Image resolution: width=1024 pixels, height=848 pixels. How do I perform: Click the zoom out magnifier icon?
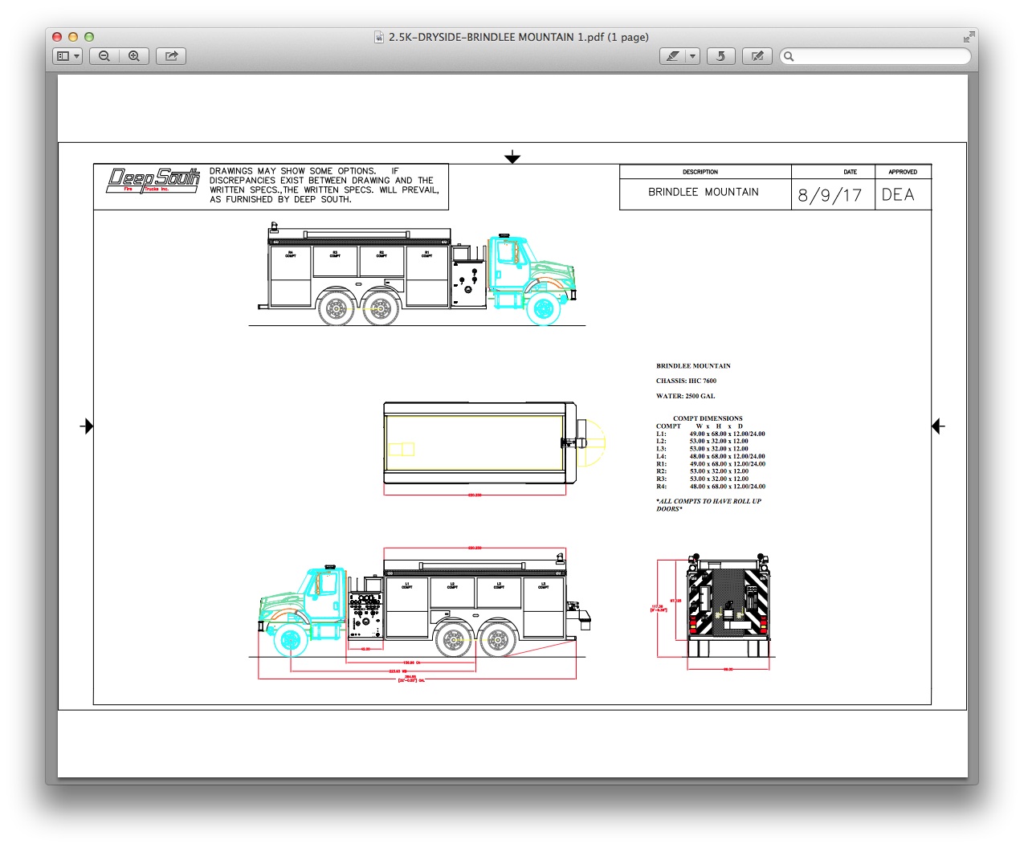point(104,56)
